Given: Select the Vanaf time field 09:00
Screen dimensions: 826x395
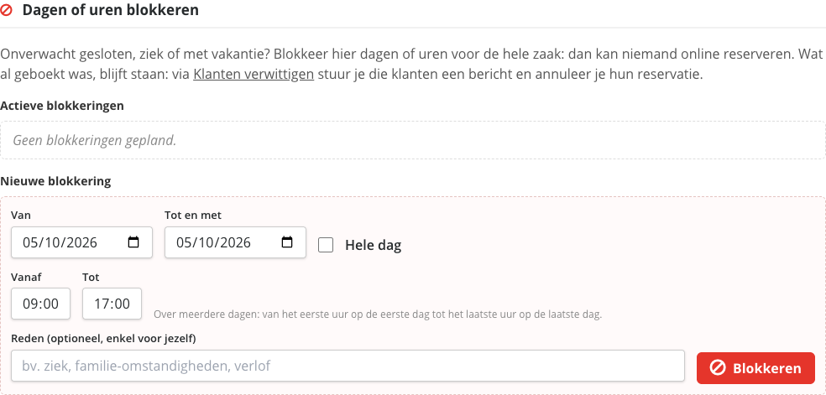Looking at the screenshot, I should pos(40,304).
